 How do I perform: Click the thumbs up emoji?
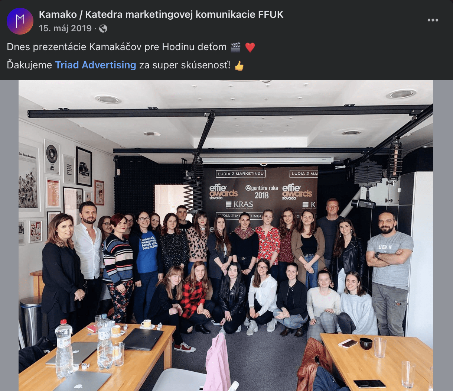239,65
